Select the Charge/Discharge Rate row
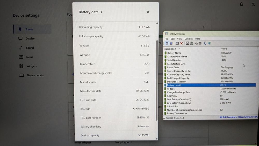Viewport: 259px width, 146px height. (210, 92)
